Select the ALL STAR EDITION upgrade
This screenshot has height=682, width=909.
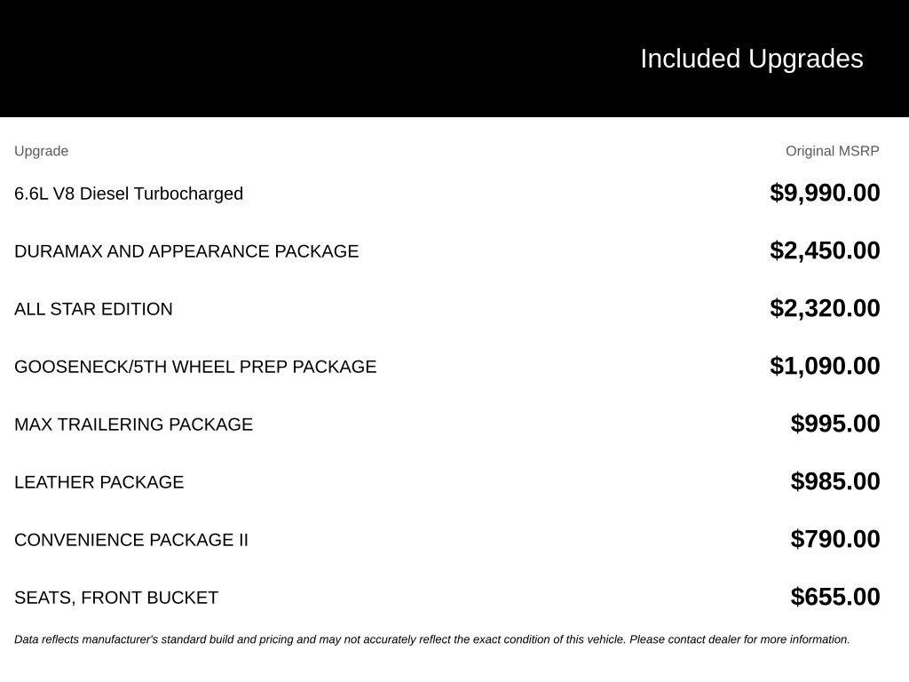point(93,308)
